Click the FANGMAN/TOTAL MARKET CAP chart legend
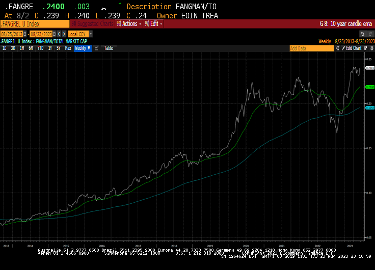Screen dimensions: 375x270 coord(43,41)
